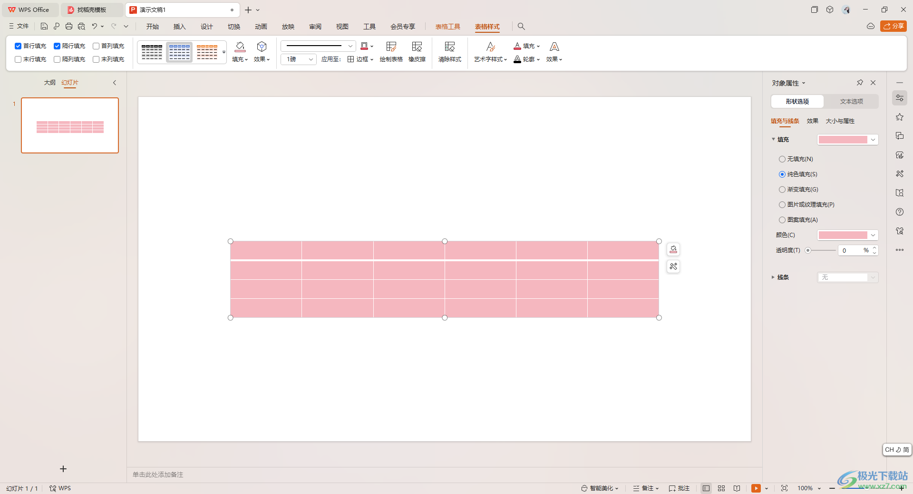Switch to 大纲 outline view
Screen dimensions: 913x494
[50, 83]
